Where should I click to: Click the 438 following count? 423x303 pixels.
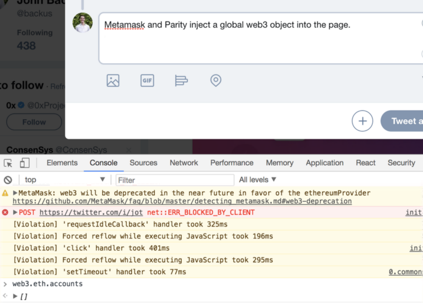click(x=26, y=46)
